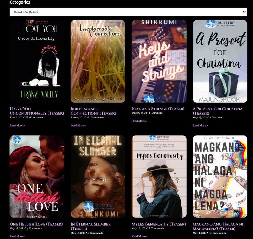The width and height of the screenshot is (253, 239).
Task: Click I Love You Unconditionally (Teaser) title link
Action: (37, 111)
